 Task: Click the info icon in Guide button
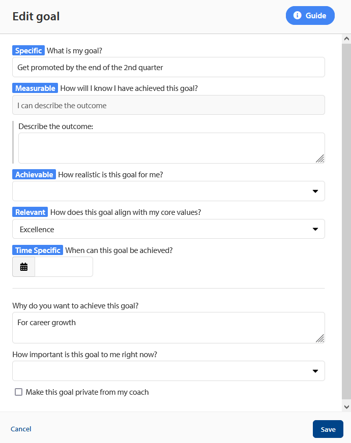click(297, 15)
